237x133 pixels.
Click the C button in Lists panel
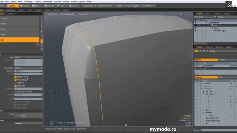[x=207, y=51]
